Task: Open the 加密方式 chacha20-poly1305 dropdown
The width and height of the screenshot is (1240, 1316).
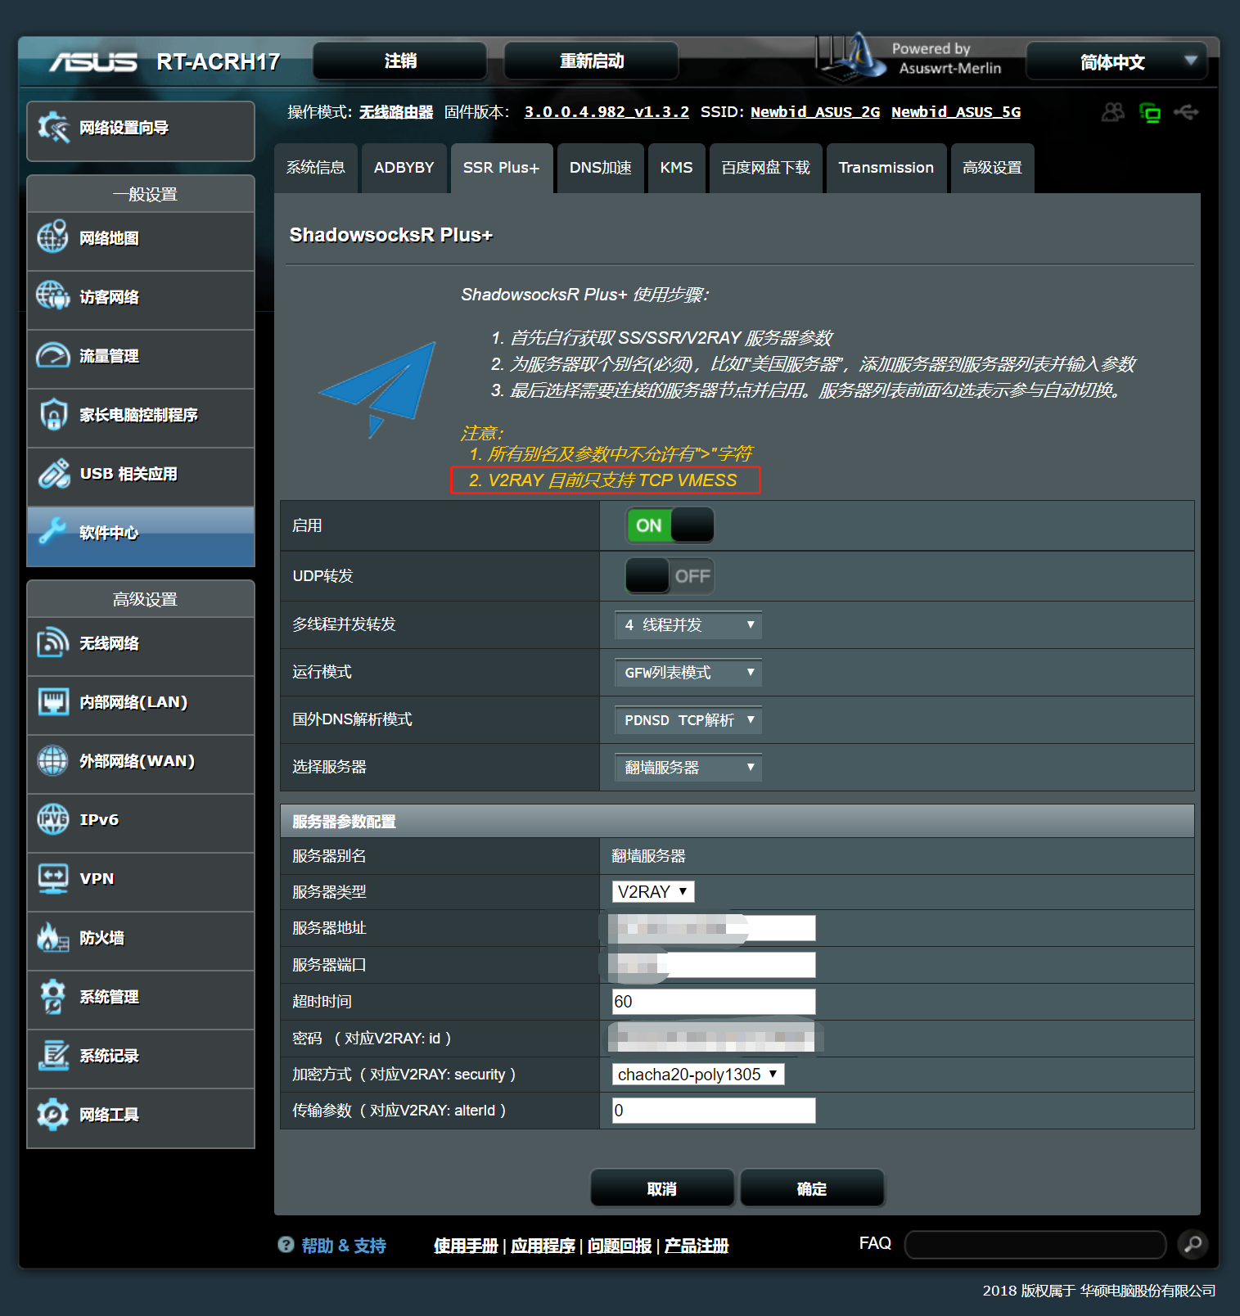Action: [x=698, y=1074]
